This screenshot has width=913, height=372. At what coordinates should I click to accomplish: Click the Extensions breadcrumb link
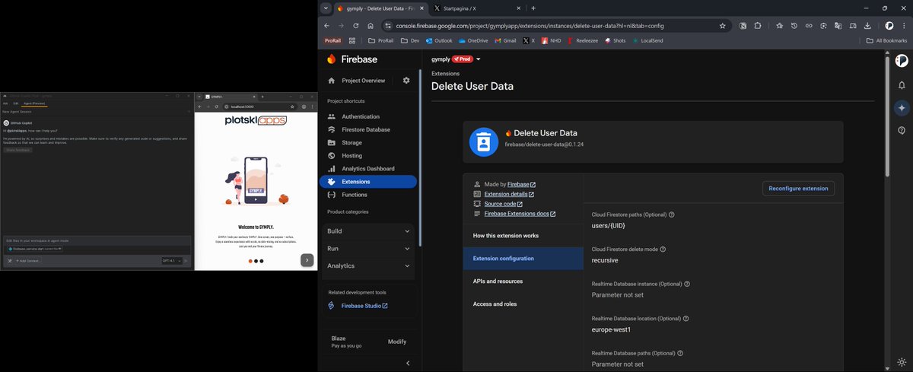tap(445, 74)
